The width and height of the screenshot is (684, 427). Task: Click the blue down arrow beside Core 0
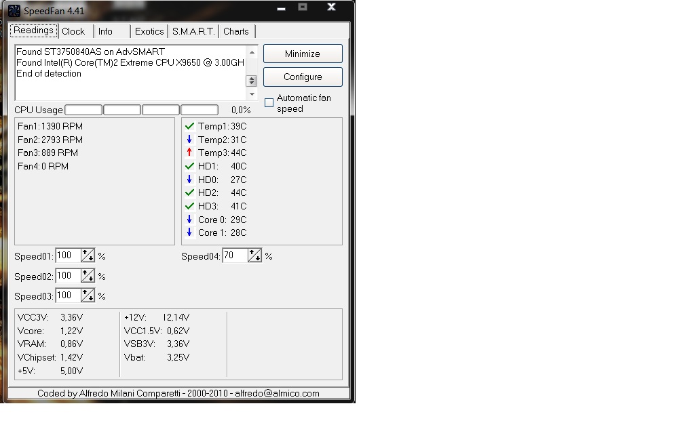tap(189, 219)
